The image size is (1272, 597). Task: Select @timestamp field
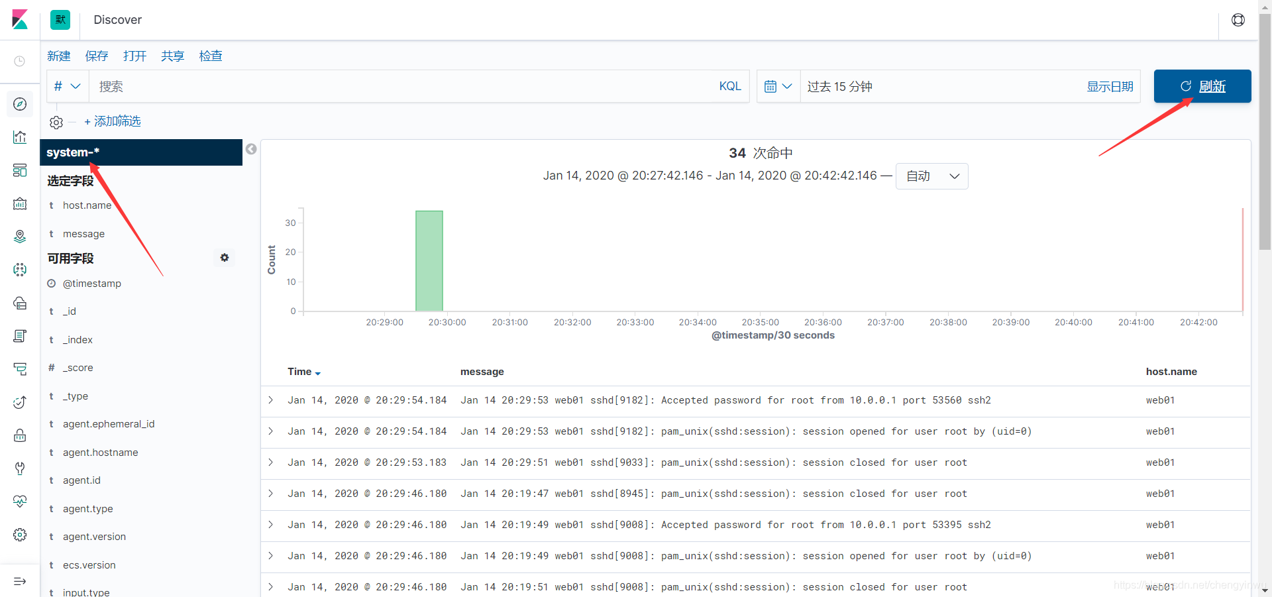click(91, 284)
